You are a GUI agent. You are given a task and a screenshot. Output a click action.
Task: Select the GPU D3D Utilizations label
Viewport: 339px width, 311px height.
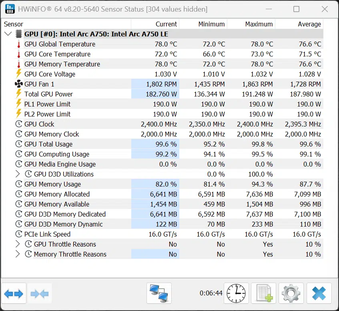pyautogui.click(x=64, y=174)
